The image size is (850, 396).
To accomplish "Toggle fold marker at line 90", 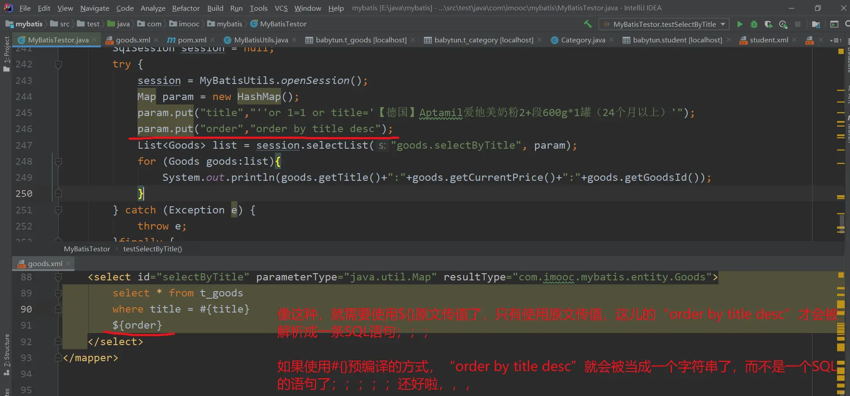I will [58, 309].
